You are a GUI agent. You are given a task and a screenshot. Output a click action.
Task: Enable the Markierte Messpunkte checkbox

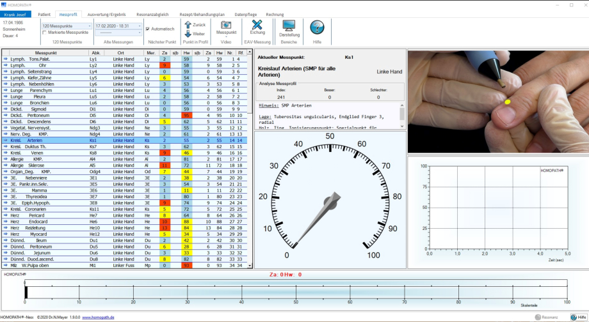(44, 32)
